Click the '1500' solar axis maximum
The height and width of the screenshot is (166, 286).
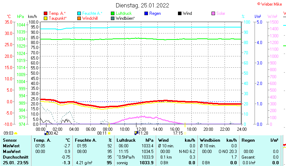point(274,22)
